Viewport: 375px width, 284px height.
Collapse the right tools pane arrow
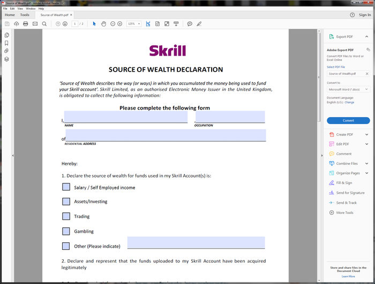click(x=322, y=156)
